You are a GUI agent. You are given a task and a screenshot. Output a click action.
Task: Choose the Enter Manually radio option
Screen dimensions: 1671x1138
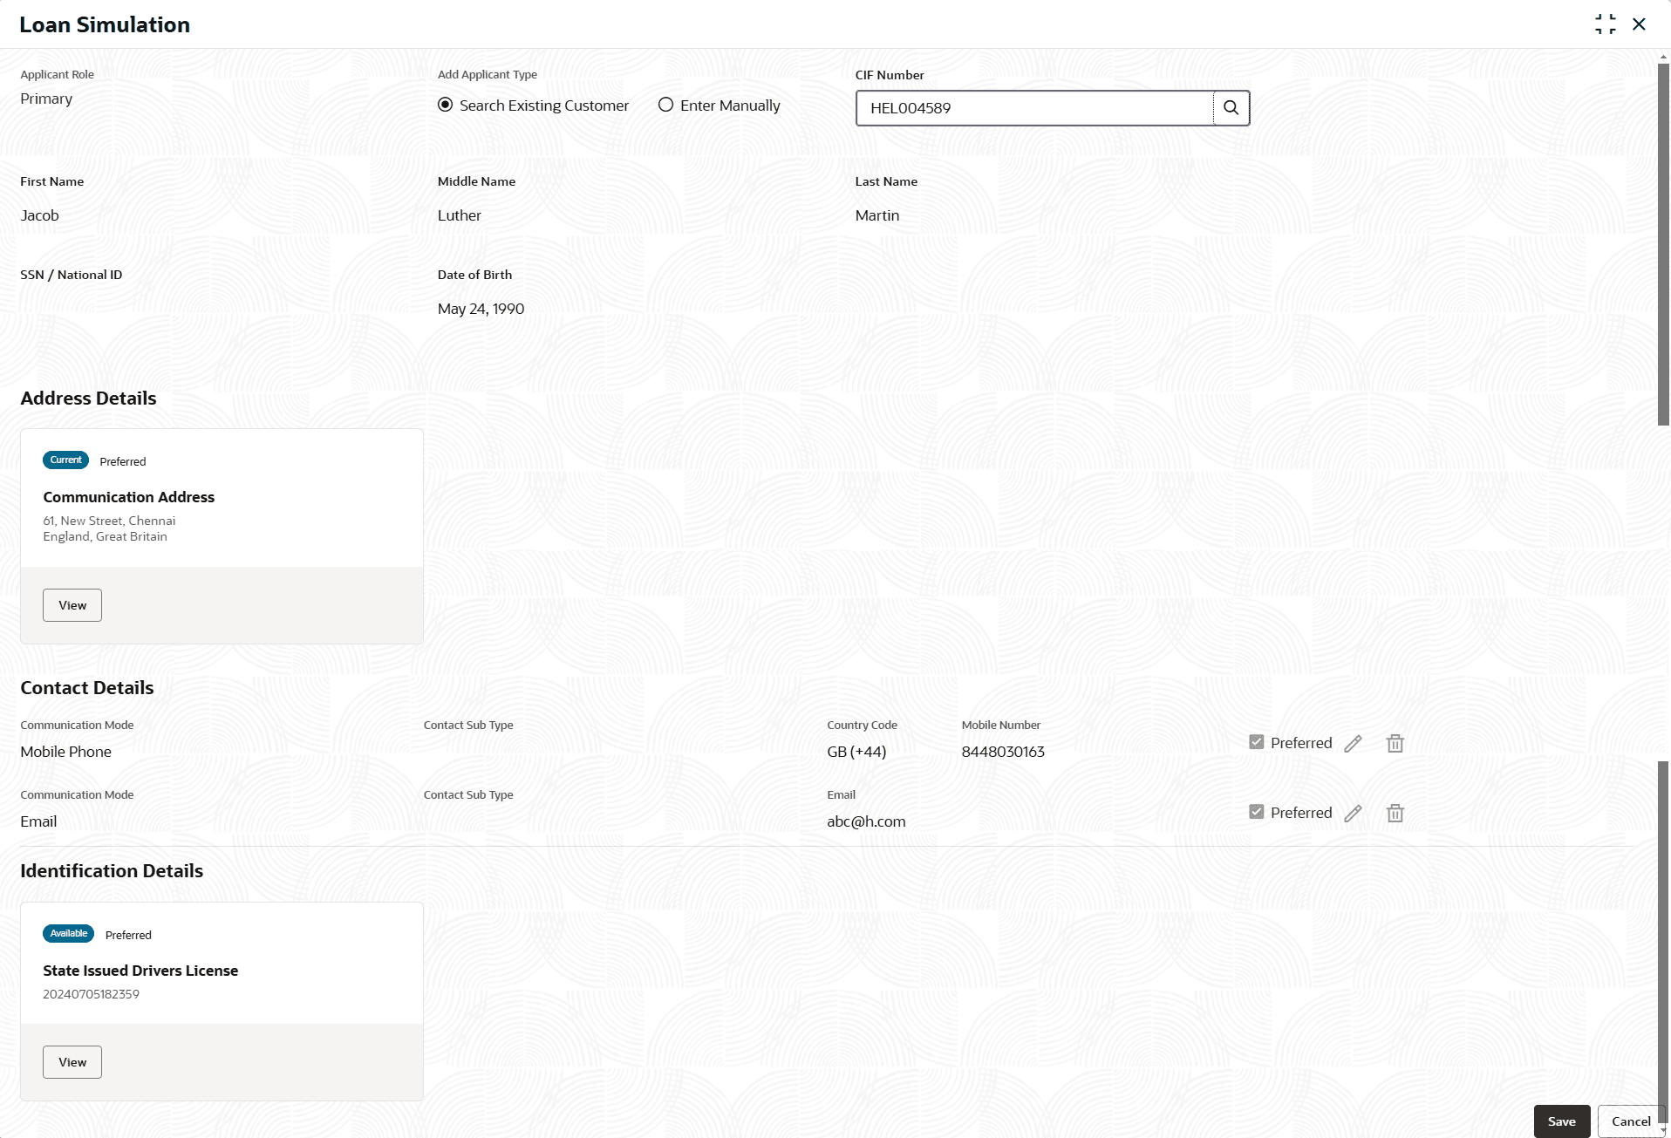pos(665,105)
